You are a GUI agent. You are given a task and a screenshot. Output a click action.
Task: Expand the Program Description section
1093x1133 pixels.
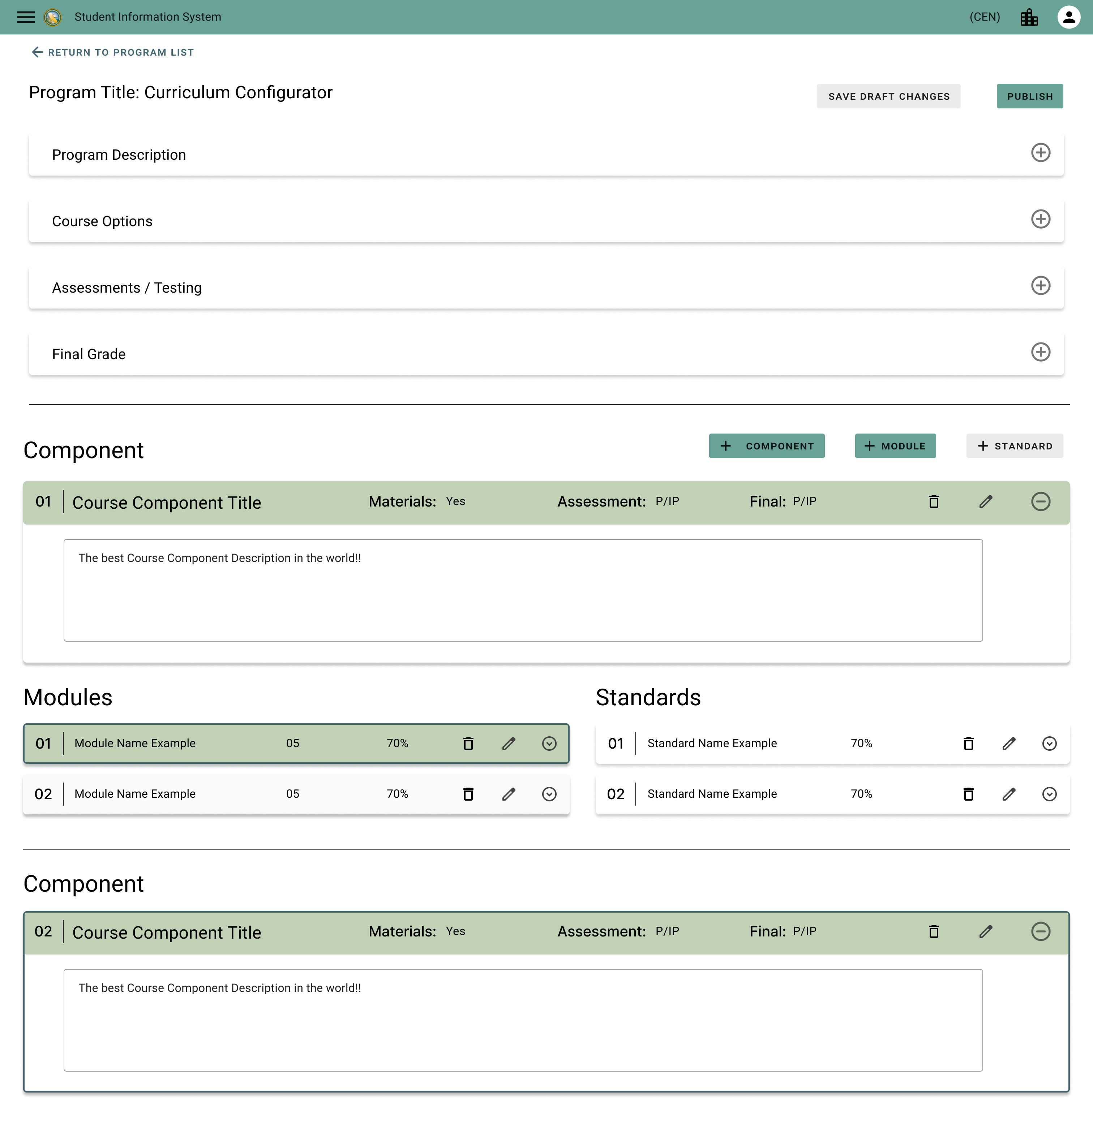click(x=1041, y=152)
